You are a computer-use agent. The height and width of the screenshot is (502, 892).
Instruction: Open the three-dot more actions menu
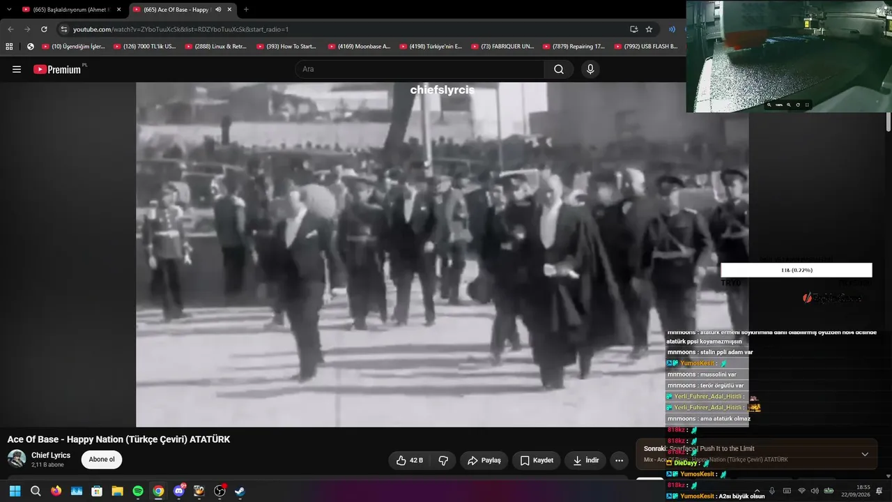[x=619, y=460]
